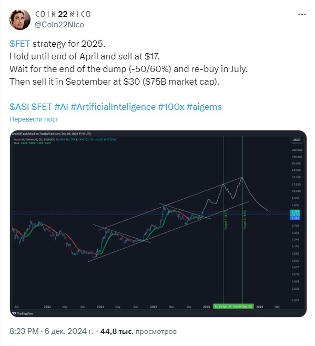Screen dimensions: 315x346
Task: Open the 8:23 PM post timestamp
Action: tap(24, 331)
